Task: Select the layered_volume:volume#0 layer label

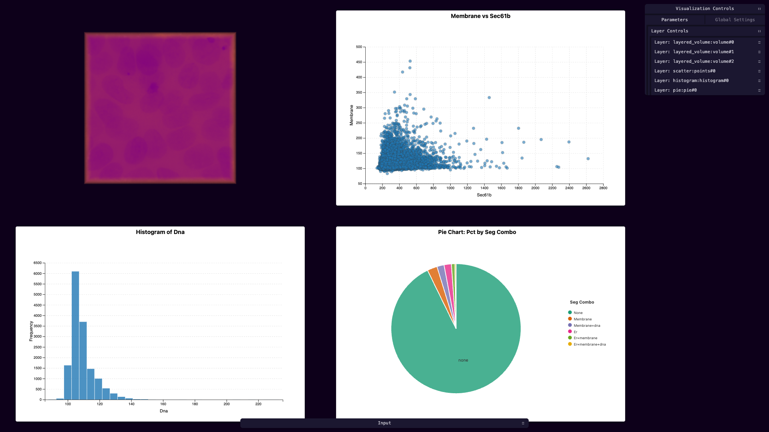Action: pos(694,42)
